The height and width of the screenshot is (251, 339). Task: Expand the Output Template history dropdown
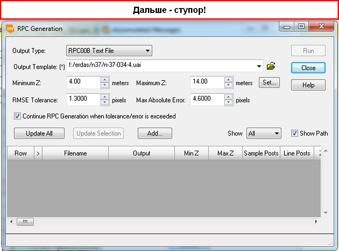259,66
